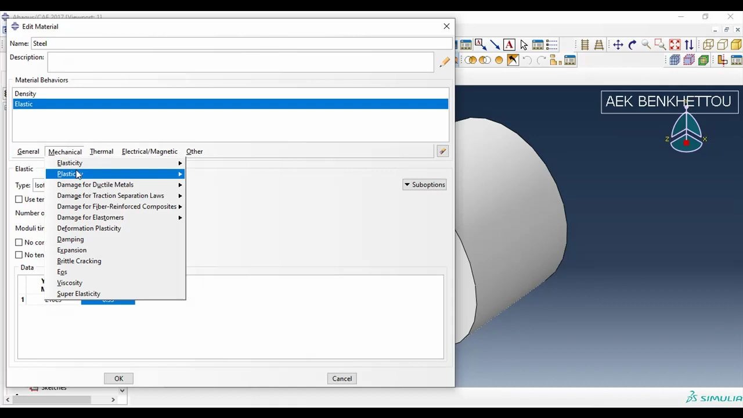743x418 pixels.
Task: Click the Redo curved arrow icon
Action: [x=542, y=60]
